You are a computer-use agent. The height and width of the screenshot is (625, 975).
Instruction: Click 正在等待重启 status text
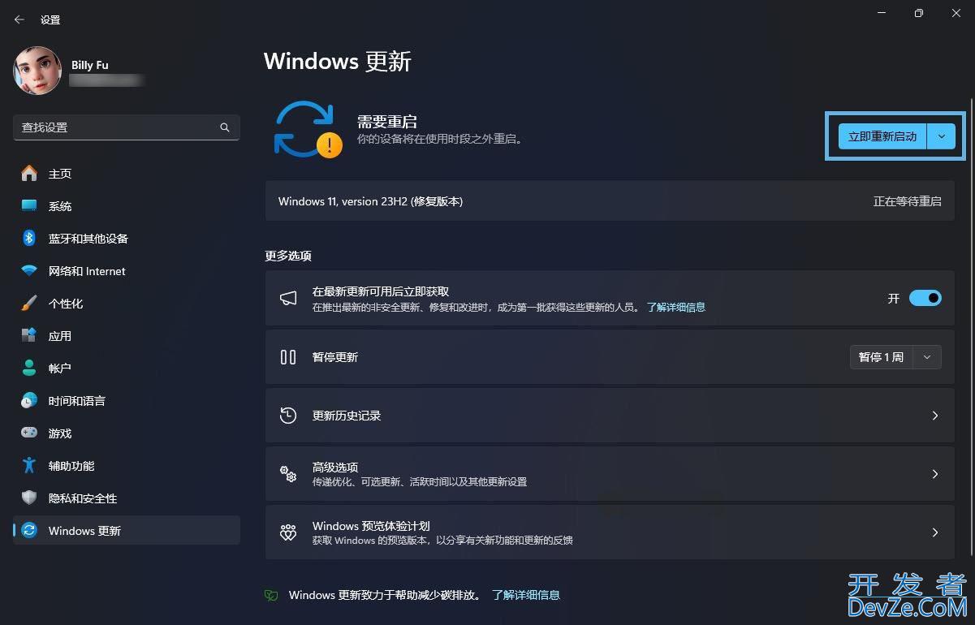coord(907,201)
